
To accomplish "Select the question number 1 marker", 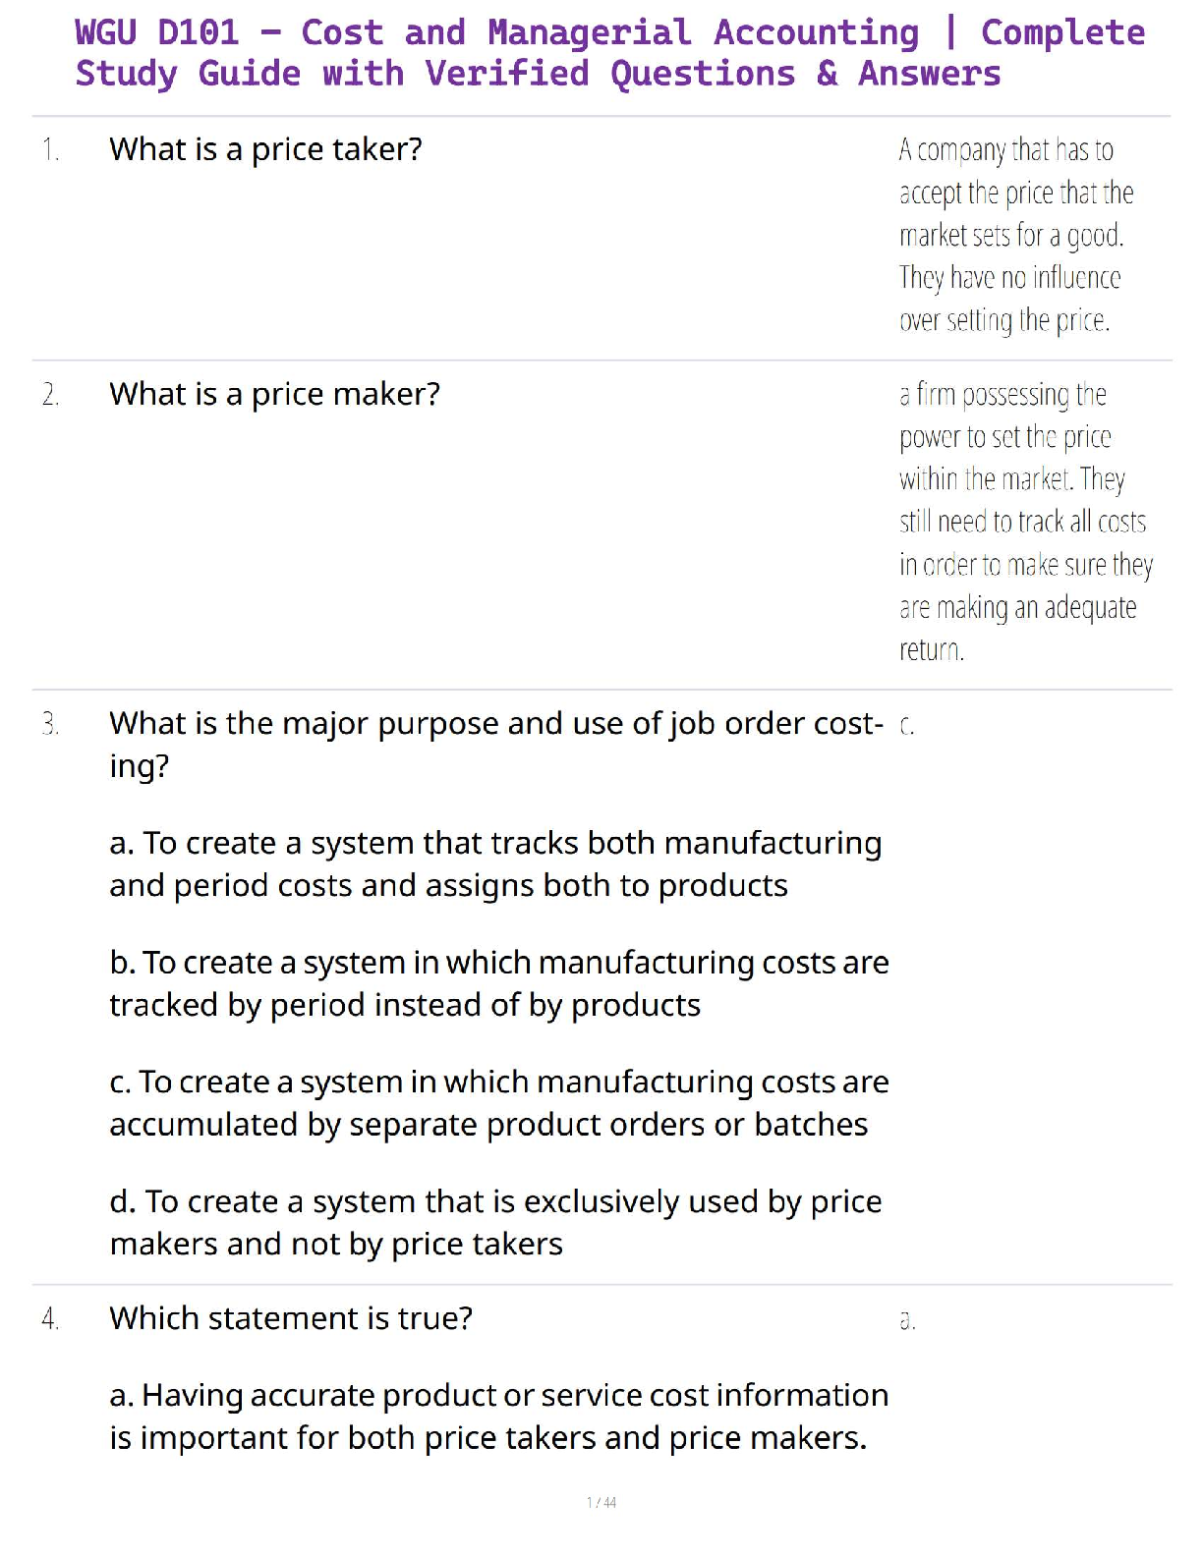I will coord(50,150).
